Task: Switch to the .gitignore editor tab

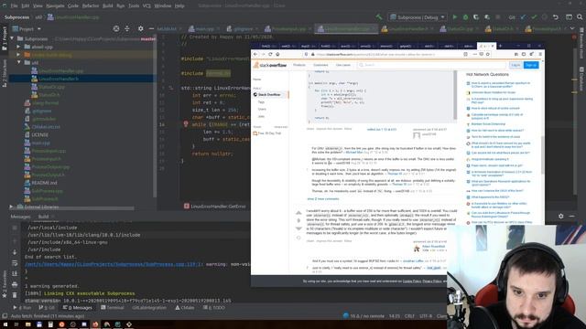Action: pyautogui.click(x=243, y=28)
